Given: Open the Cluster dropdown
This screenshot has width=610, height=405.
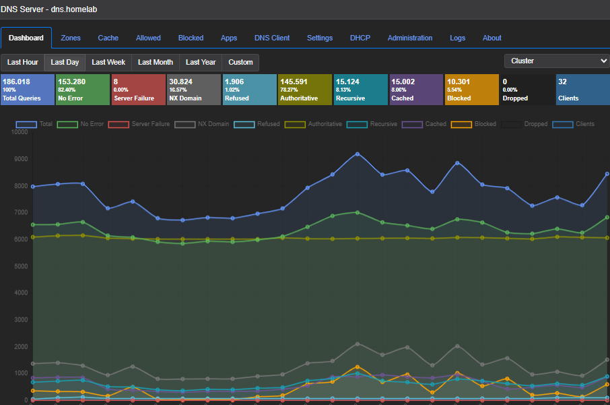Looking at the screenshot, I should [557, 61].
